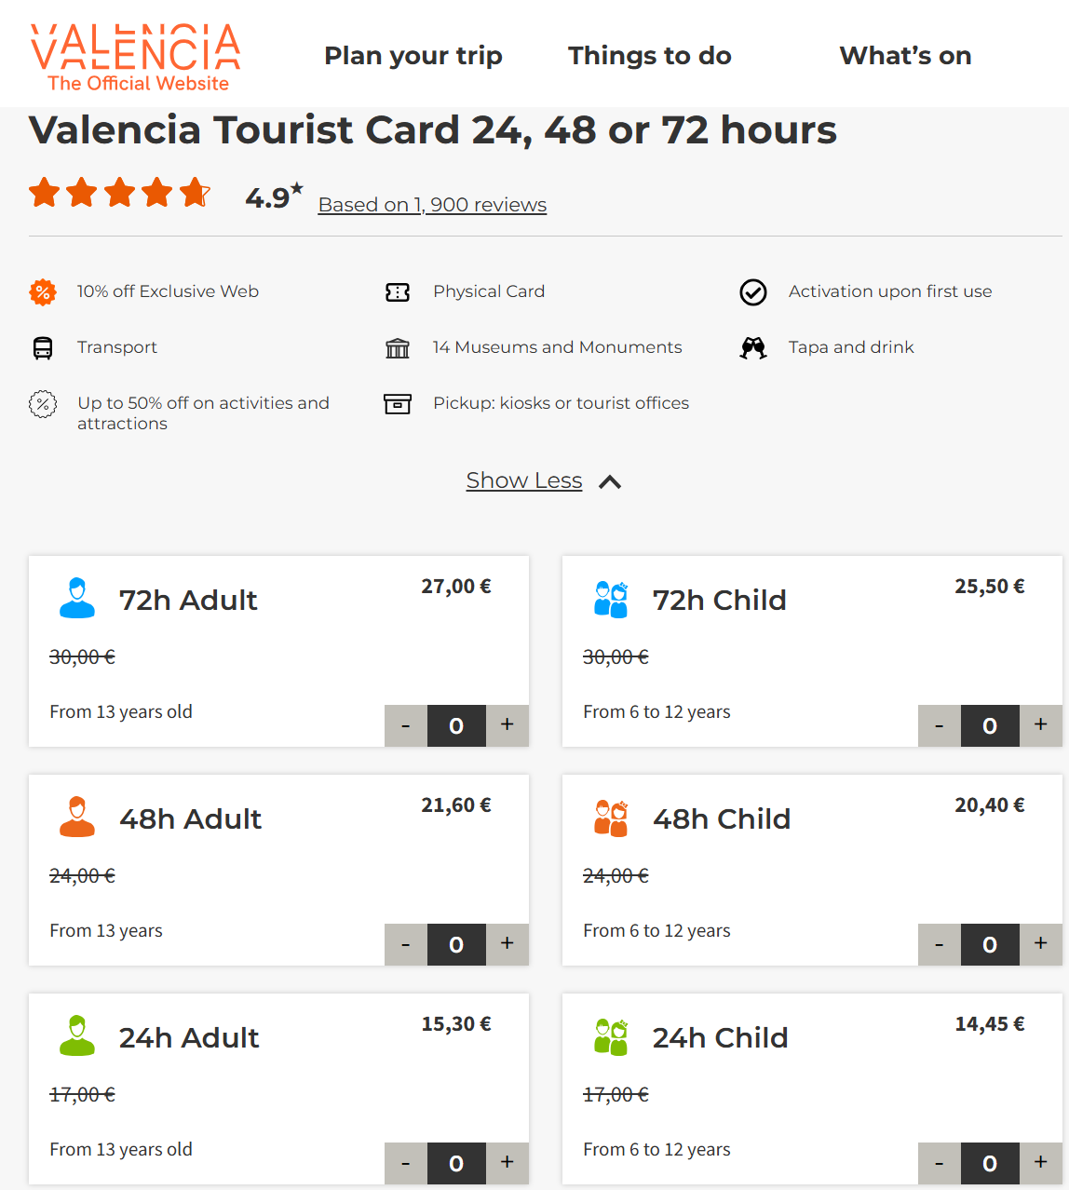Open the Things to do menu

pos(650,56)
